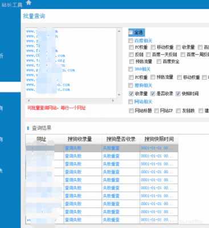
Task: Tick the 全选 checkbox
Action: click(130, 32)
